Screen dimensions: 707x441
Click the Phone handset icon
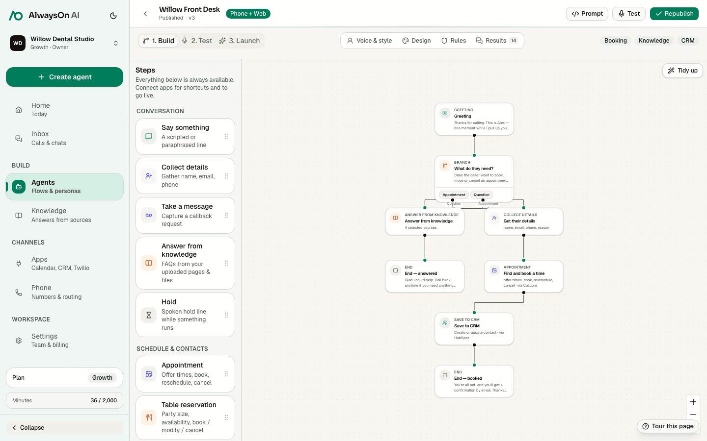click(x=19, y=292)
